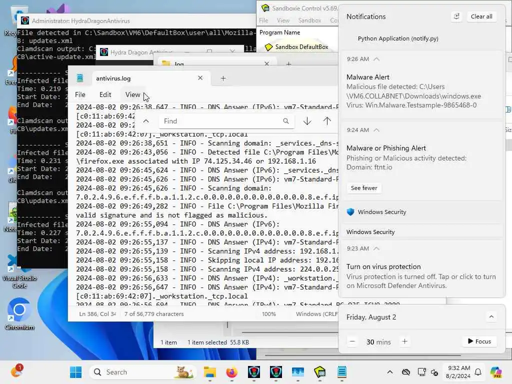The width and height of the screenshot is (512, 384).
Task: Open Notepad from taskbar
Action: pos(342,372)
